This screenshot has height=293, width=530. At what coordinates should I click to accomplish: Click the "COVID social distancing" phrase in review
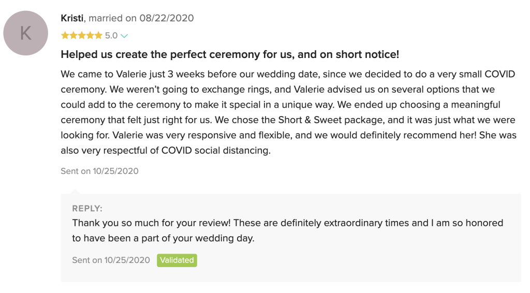click(x=216, y=151)
